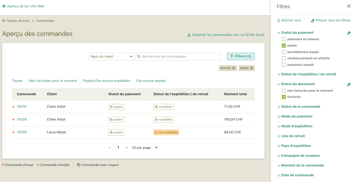Click Effacer tous les filtres
This screenshot has width=355, height=182.
333,20
